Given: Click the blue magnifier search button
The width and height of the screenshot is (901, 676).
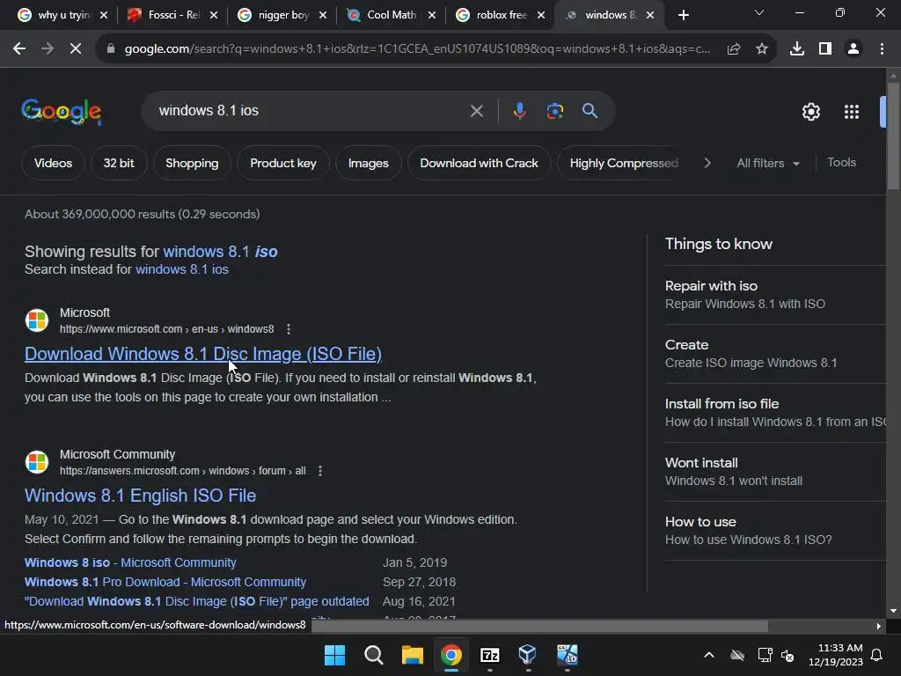Looking at the screenshot, I should tap(590, 111).
